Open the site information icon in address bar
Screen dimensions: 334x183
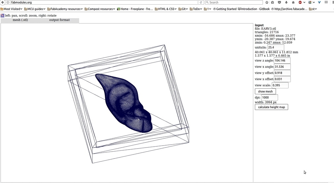(x=8, y=2)
